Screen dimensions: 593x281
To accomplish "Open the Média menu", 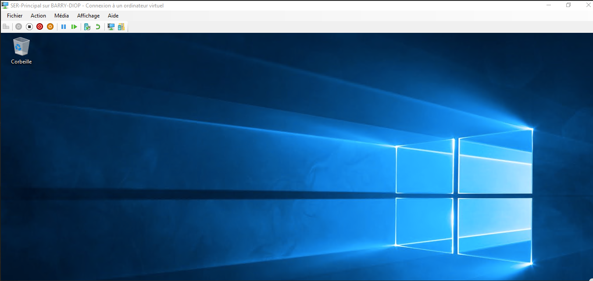I will tap(61, 16).
